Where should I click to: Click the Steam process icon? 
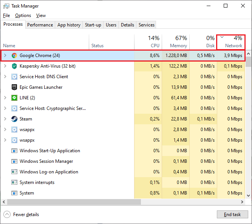pyautogui.click(x=14, y=119)
